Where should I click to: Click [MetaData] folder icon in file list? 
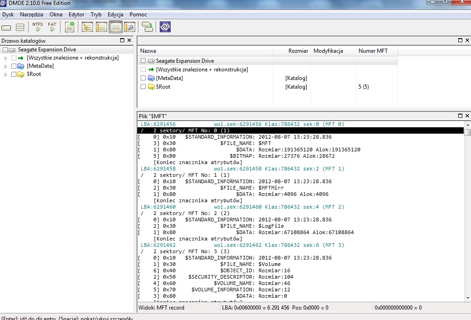click(151, 78)
